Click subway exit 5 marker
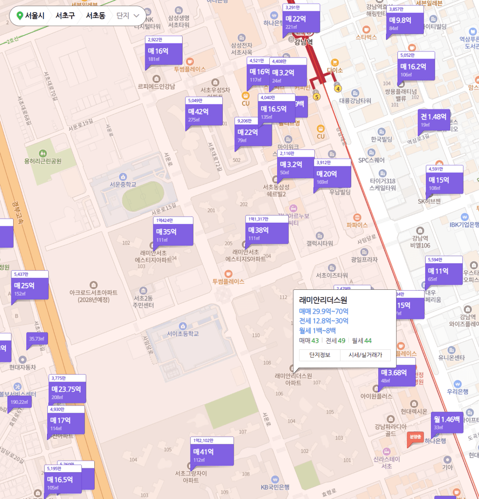Image resolution: width=479 pixels, height=499 pixels. click(x=316, y=97)
